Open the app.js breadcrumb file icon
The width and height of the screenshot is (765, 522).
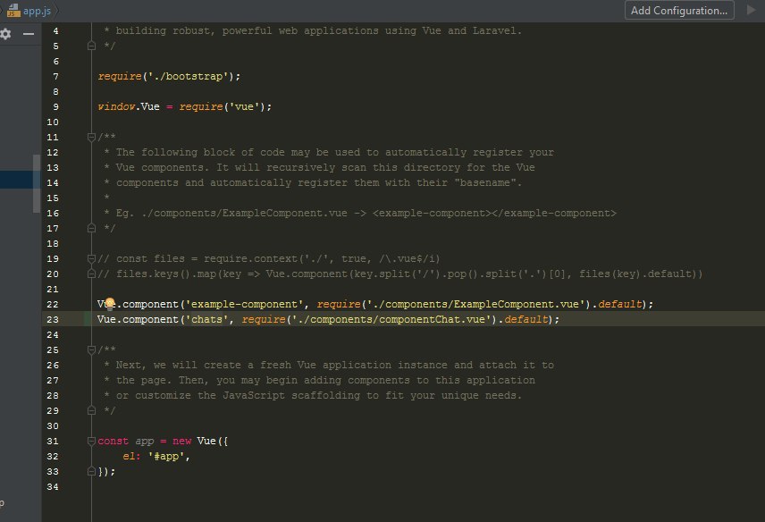tap(13, 10)
